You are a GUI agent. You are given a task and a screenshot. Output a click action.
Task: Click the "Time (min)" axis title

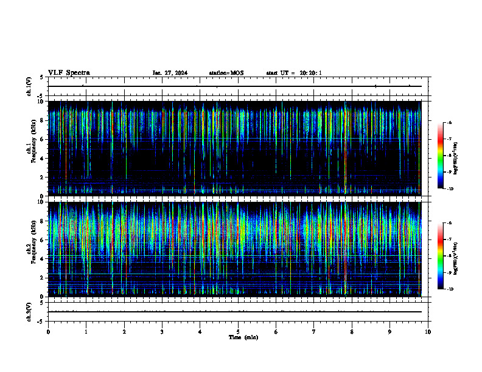pyautogui.click(x=243, y=337)
